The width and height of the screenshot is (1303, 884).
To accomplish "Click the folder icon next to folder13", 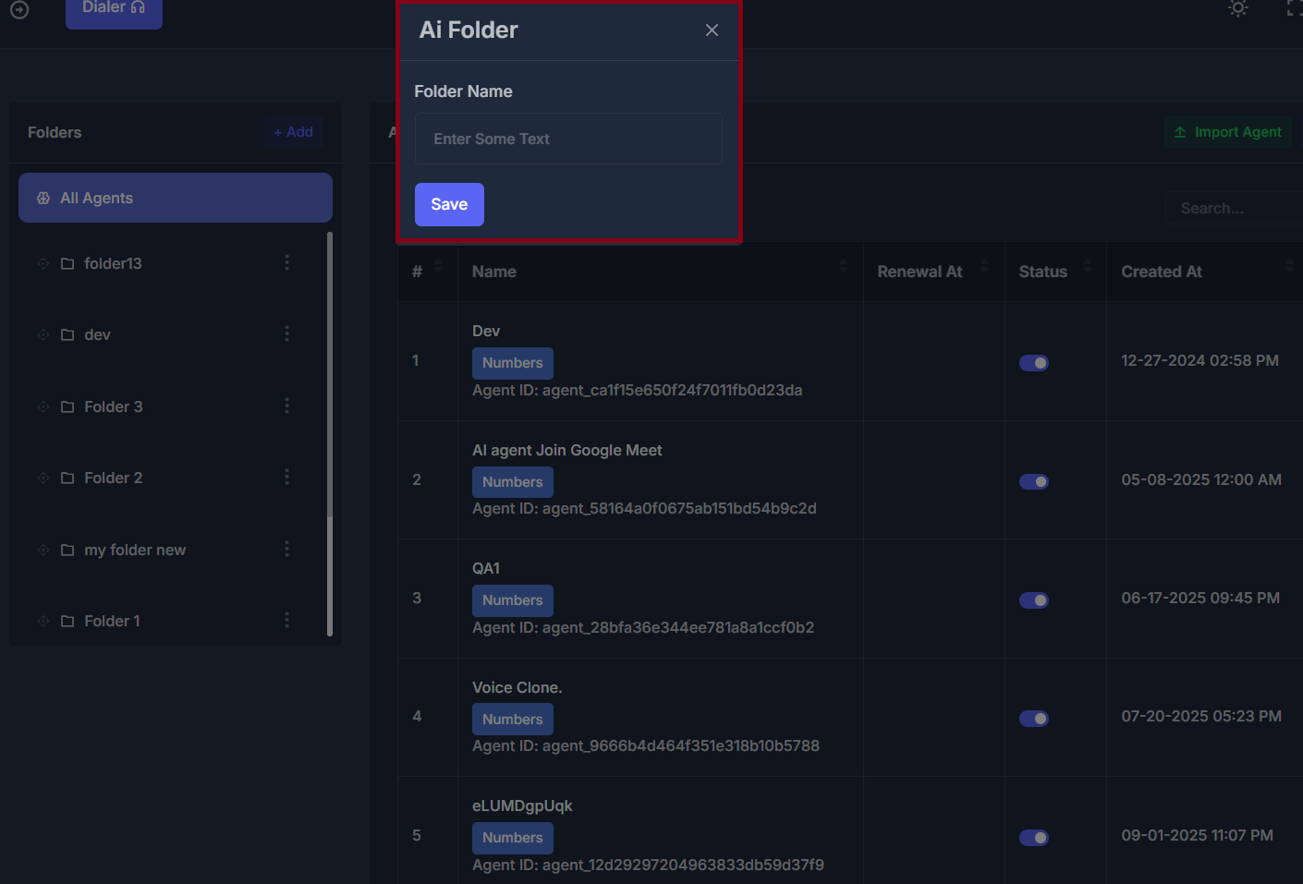I will pyautogui.click(x=67, y=262).
